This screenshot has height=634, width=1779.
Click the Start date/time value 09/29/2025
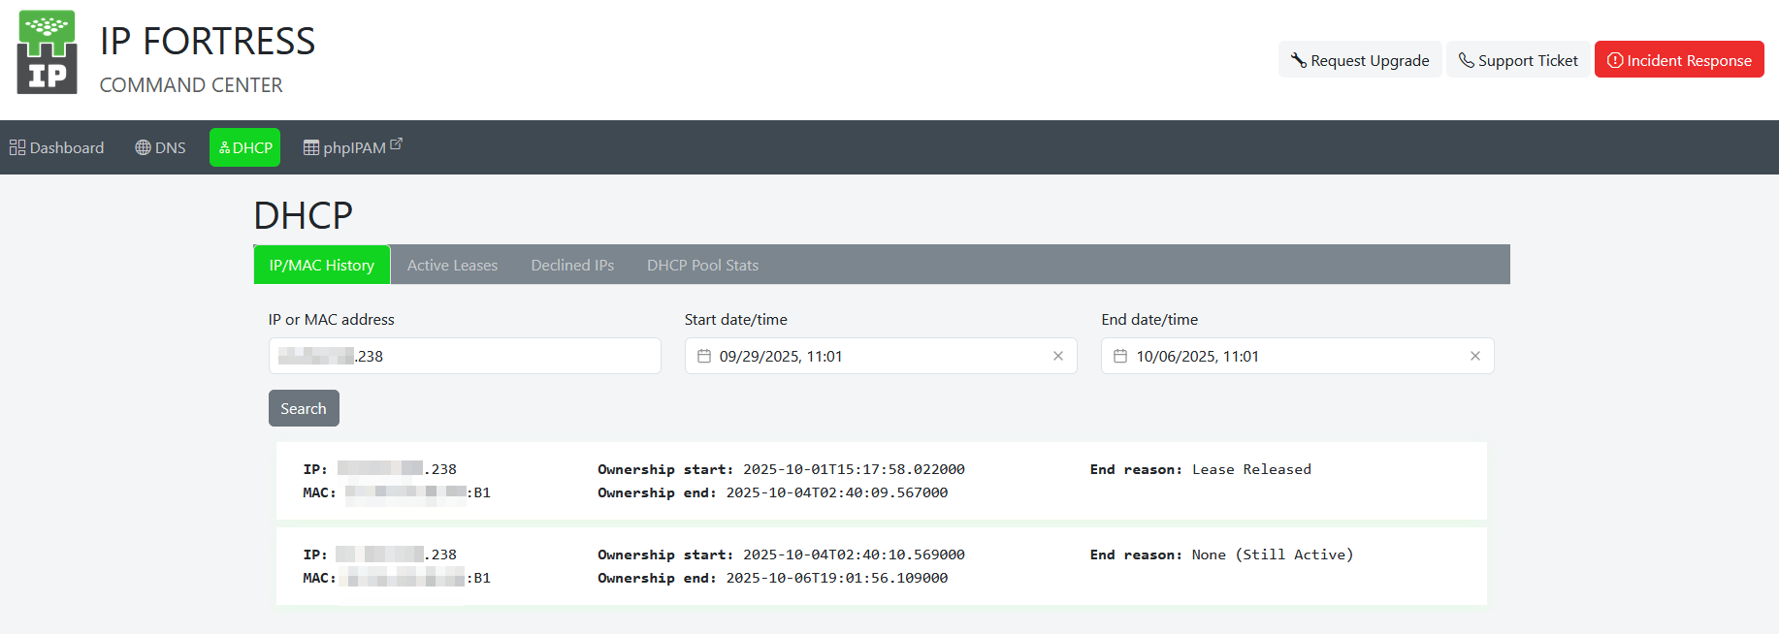[781, 356]
